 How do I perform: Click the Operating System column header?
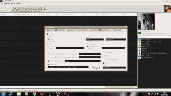[73, 14]
